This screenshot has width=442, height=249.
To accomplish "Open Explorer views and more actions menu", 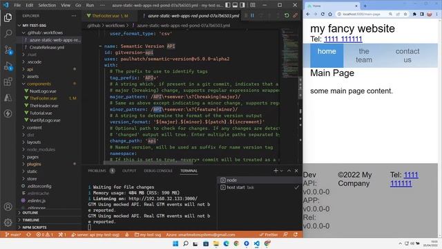I will coord(74,16).
